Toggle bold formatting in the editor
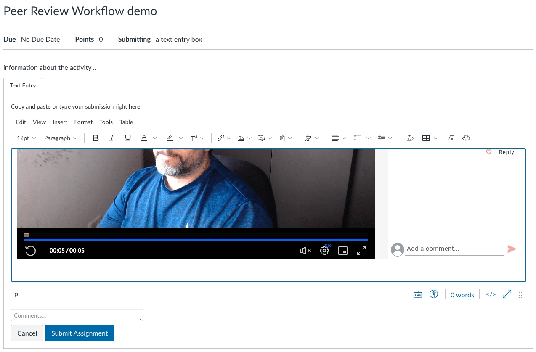 coord(96,138)
